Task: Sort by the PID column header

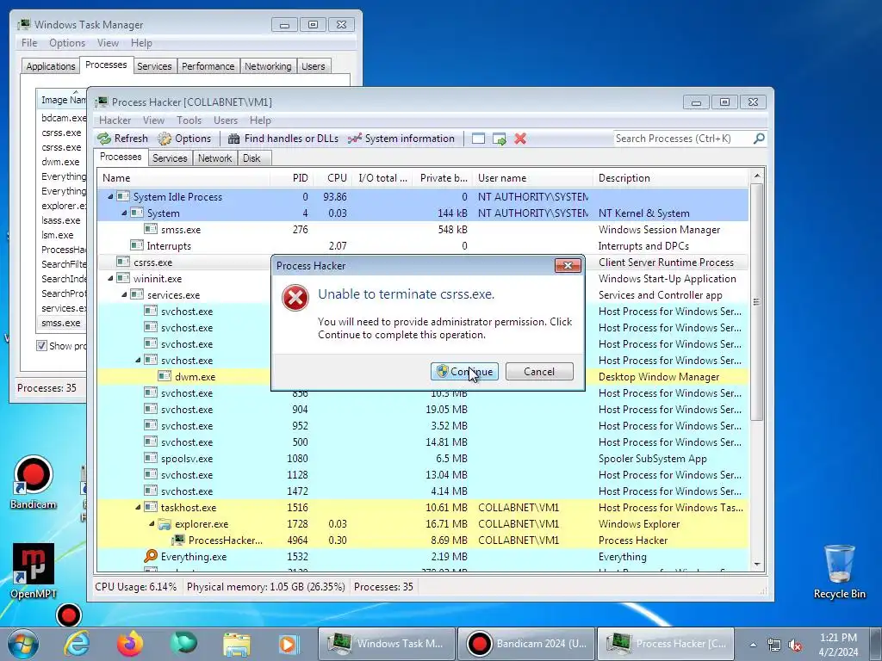Action: pyautogui.click(x=290, y=178)
